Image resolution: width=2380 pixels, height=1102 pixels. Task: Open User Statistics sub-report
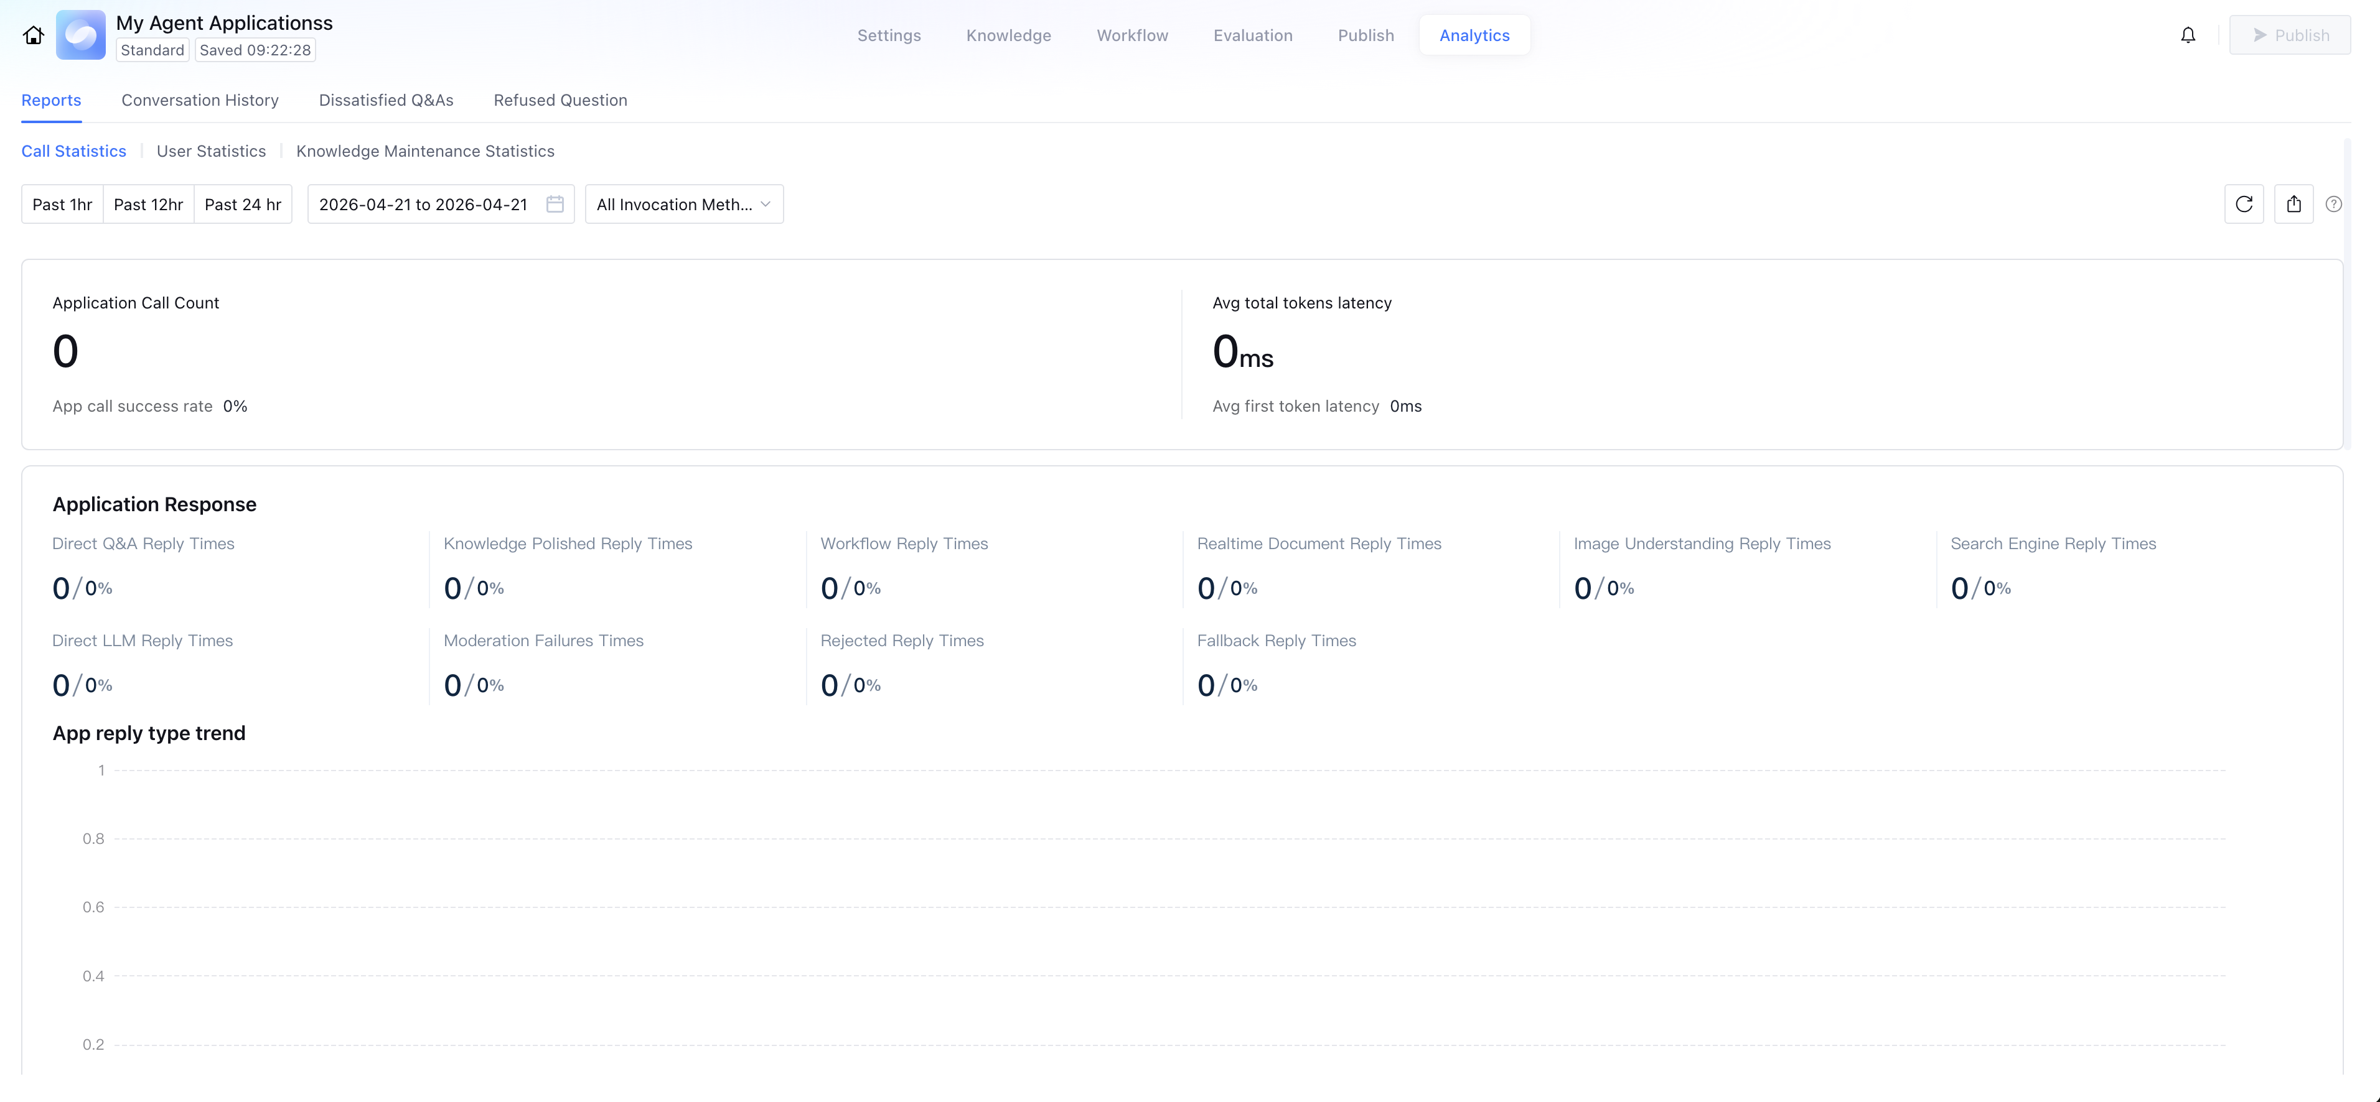click(x=210, y=150)
